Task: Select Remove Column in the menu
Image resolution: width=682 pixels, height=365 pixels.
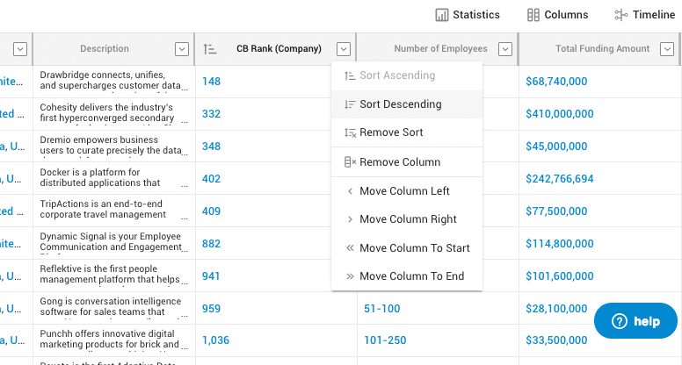Action: (407, 162)
